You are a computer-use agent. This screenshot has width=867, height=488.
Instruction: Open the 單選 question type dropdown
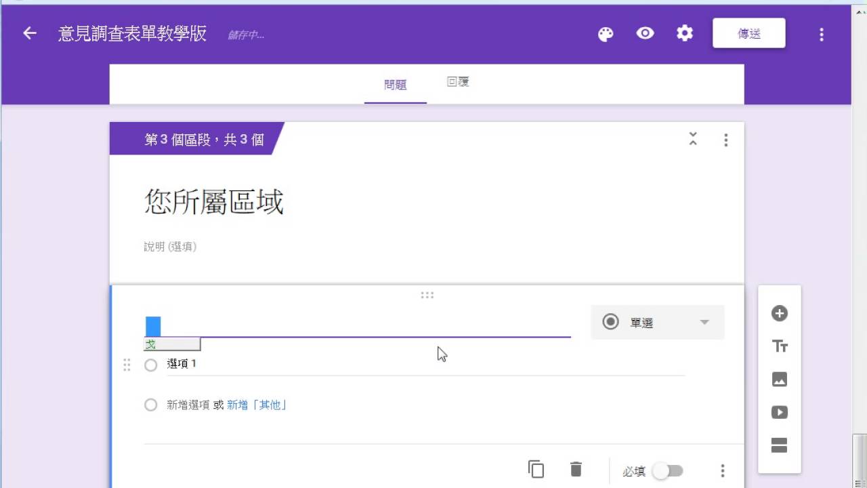coord(657,322)
